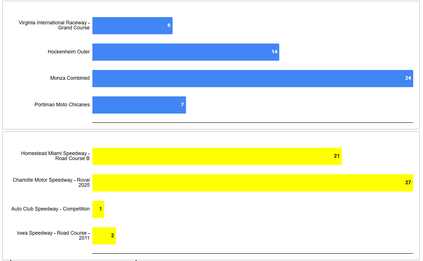Viewport: 423px width, 261px height.
Task: Click the blue Monza Combined bar
Action: 252,79
